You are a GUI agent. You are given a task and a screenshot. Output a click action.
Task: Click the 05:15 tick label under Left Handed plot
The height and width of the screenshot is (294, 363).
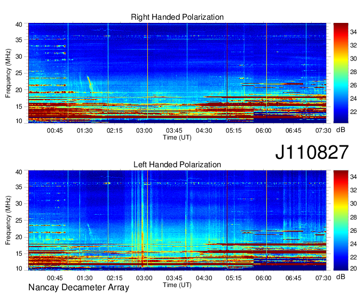[x=234, y=278]
